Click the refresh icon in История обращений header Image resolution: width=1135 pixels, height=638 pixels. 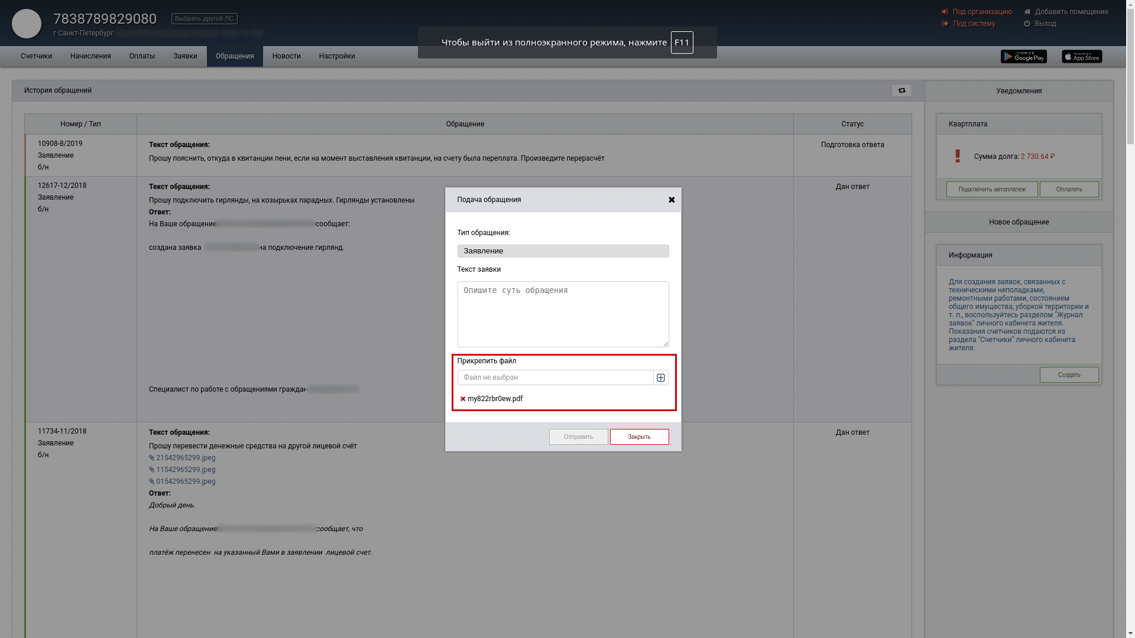click(x=901, y=90)
